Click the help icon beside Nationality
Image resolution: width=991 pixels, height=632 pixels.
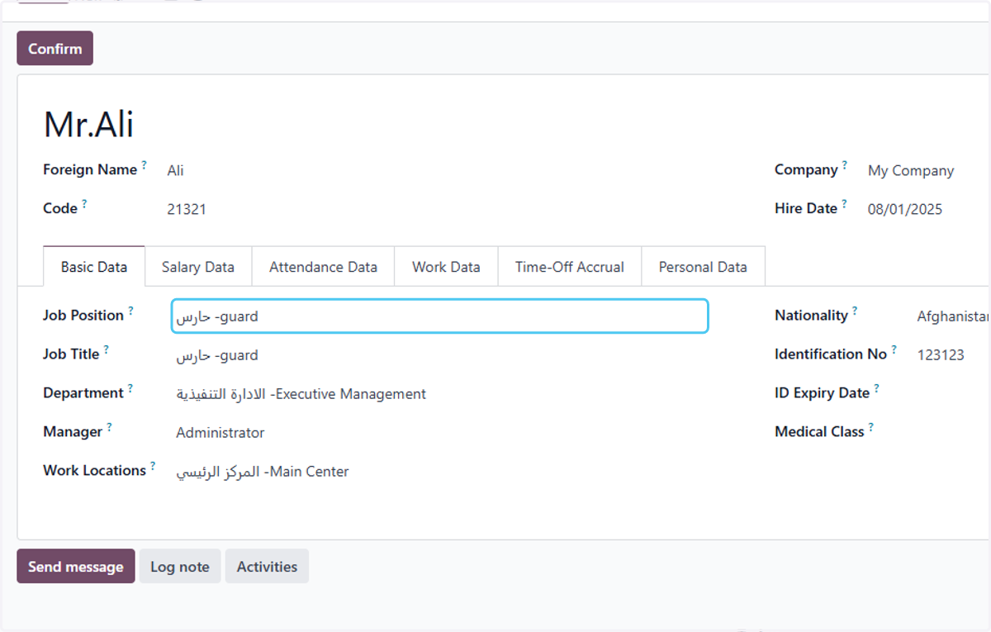pyautogui.click(x=855, y=311)
